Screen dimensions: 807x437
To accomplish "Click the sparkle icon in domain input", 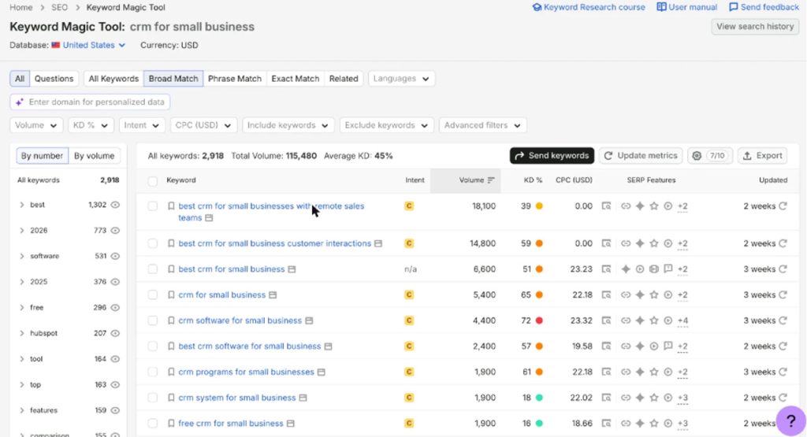I will coord(20,102).
